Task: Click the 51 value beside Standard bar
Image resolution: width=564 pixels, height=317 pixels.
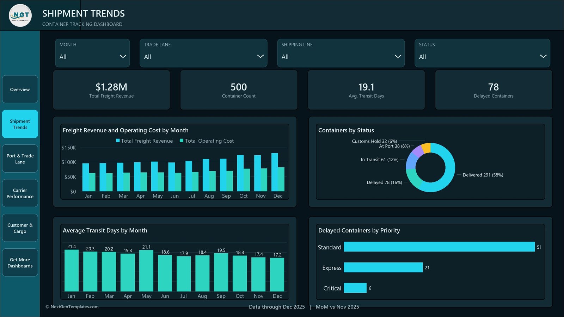Action: (539, 247)
